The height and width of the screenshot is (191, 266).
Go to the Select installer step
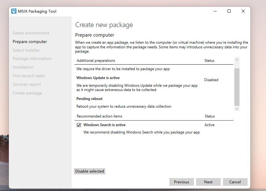coord(26,50)
